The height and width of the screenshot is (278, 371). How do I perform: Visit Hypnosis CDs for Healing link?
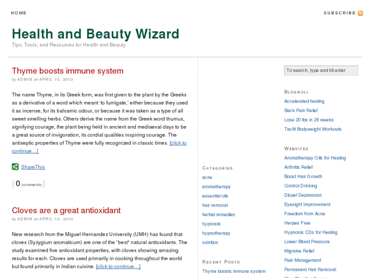(x=311, y=232)
